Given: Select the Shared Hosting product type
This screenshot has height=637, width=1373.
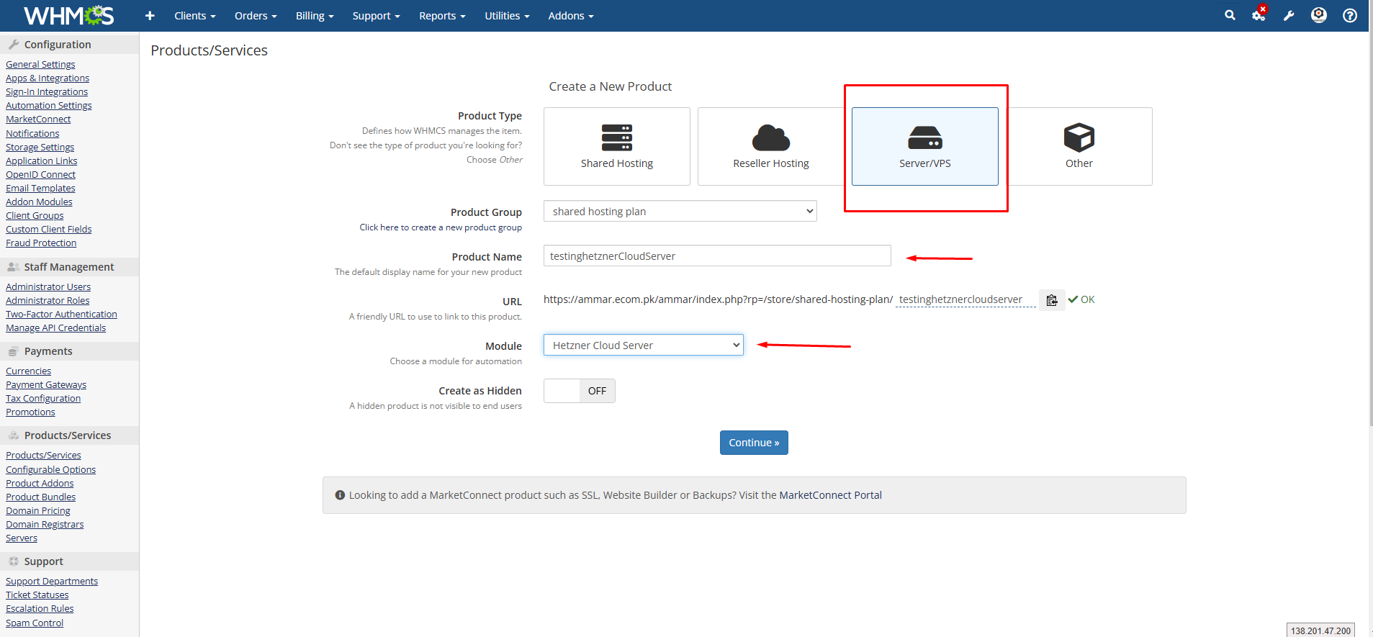Looking at the screenshot, I should click(616, 146).
